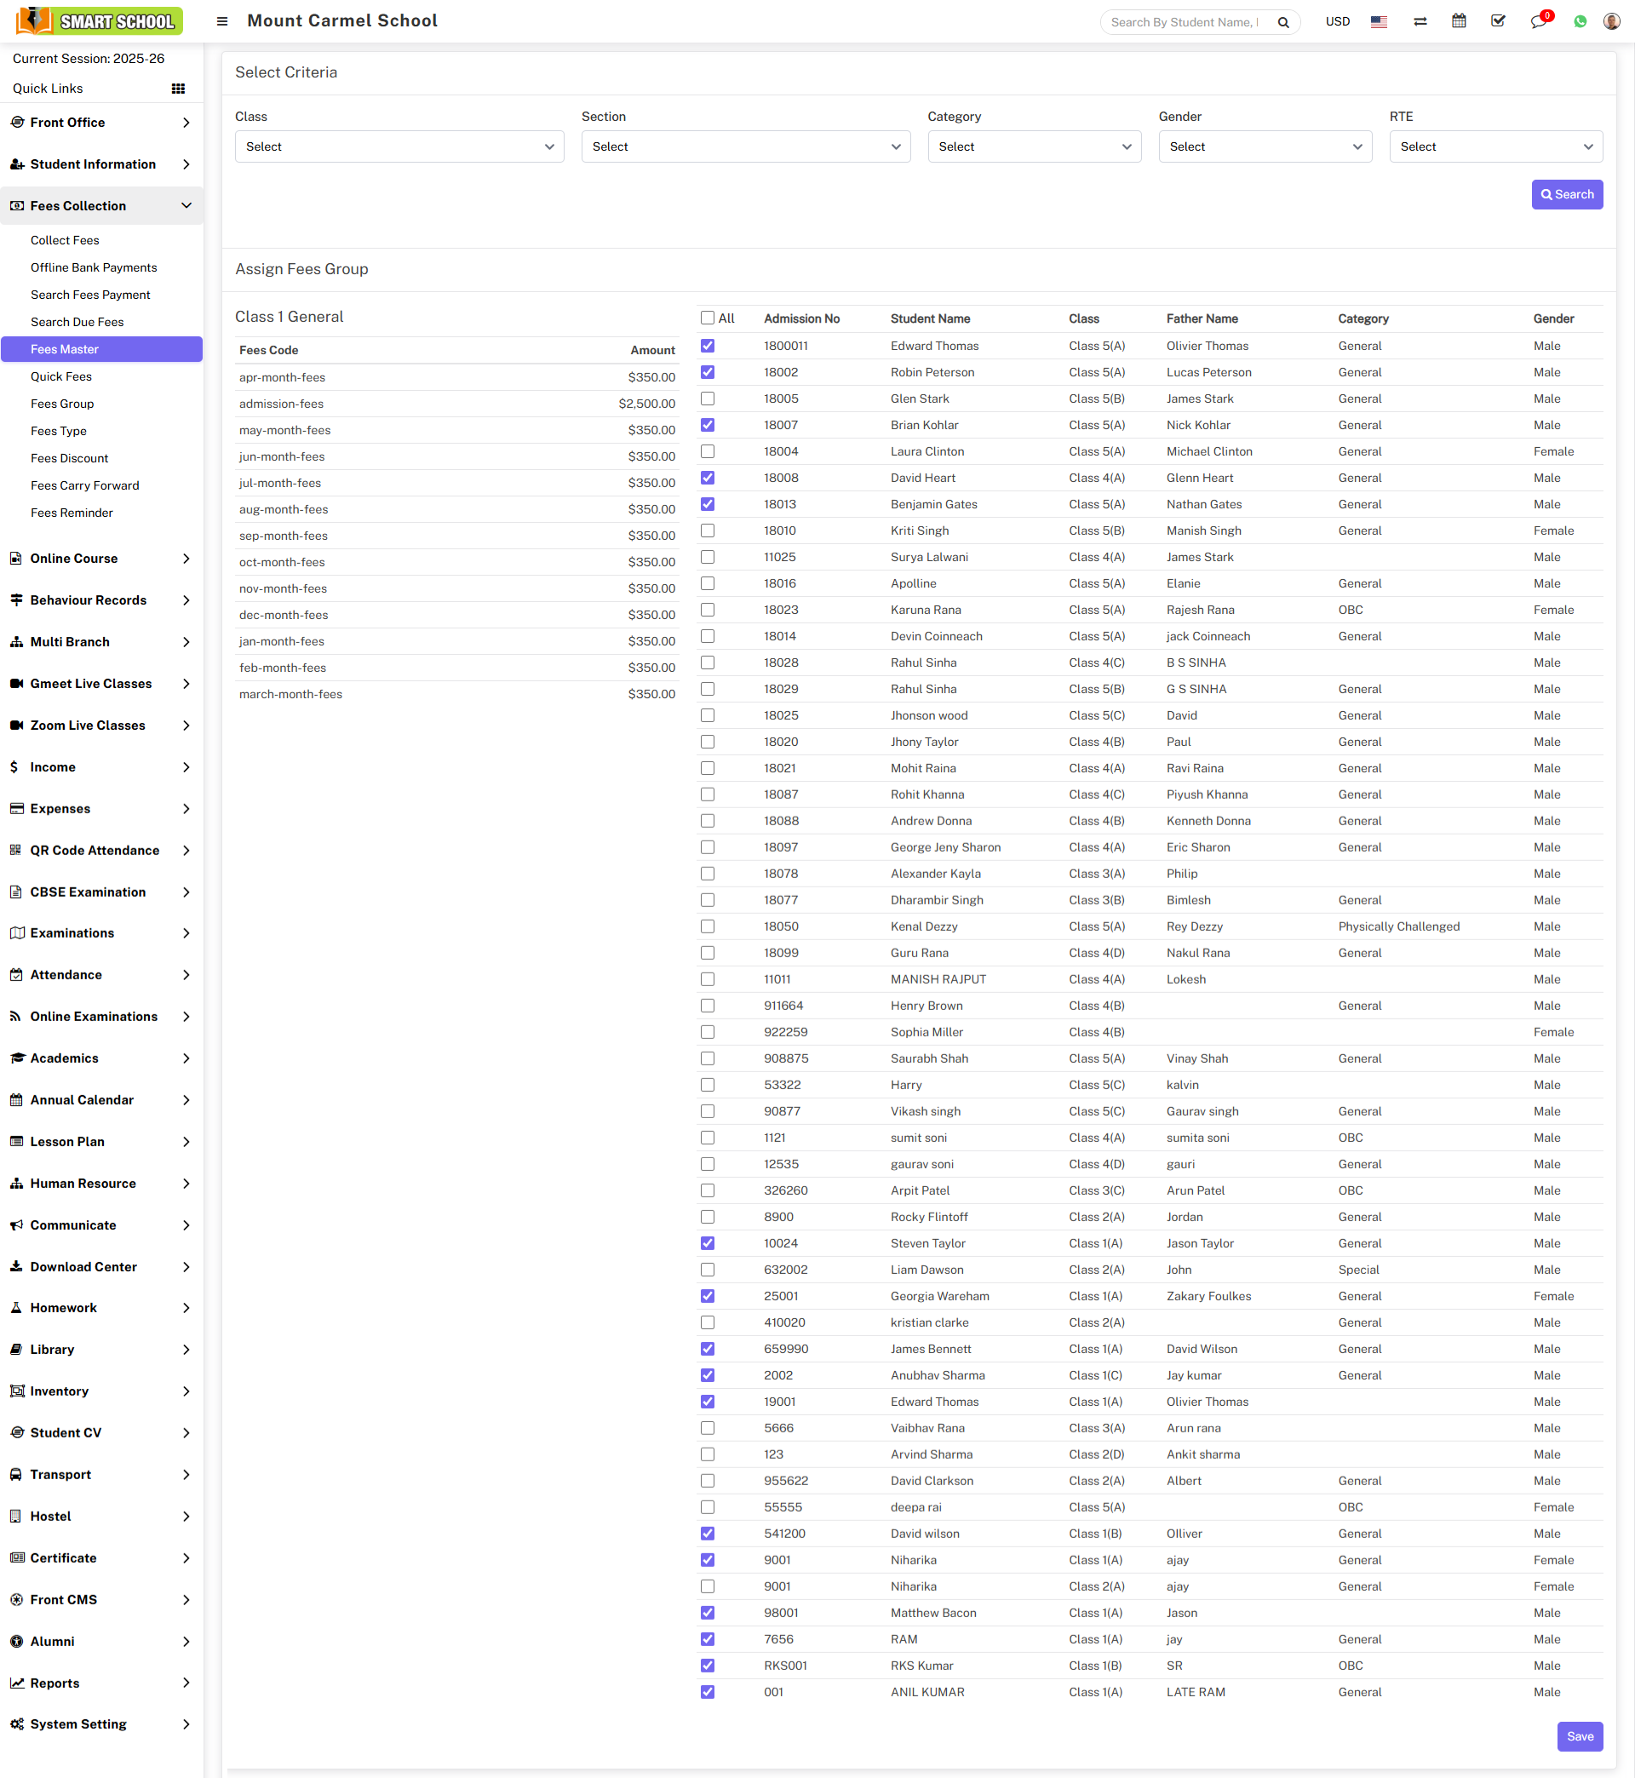1635x1778 pixels.
Task: Open the calendar icon in the top bar
Action: (1459, 20)
